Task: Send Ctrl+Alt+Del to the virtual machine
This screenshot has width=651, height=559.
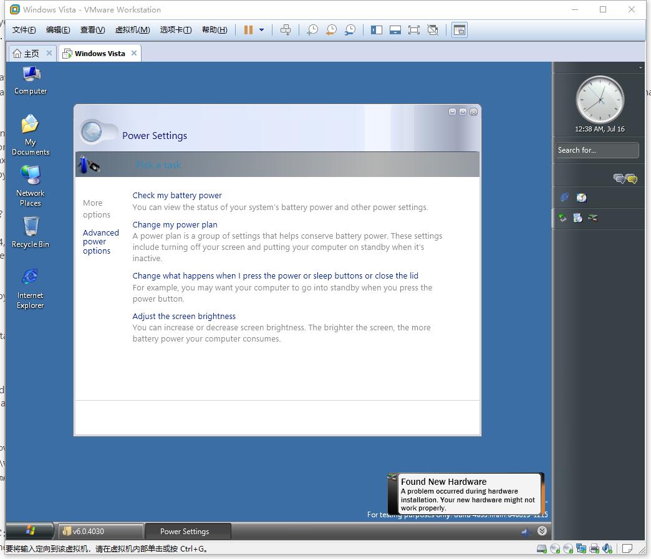Action: click(286, 30)
